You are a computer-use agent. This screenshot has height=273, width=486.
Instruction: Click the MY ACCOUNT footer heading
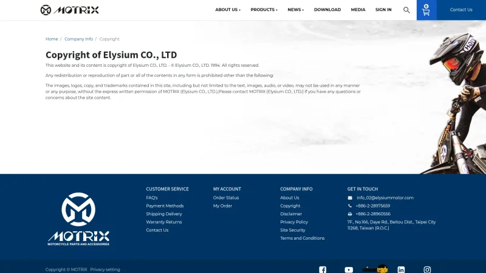[227, 189]
